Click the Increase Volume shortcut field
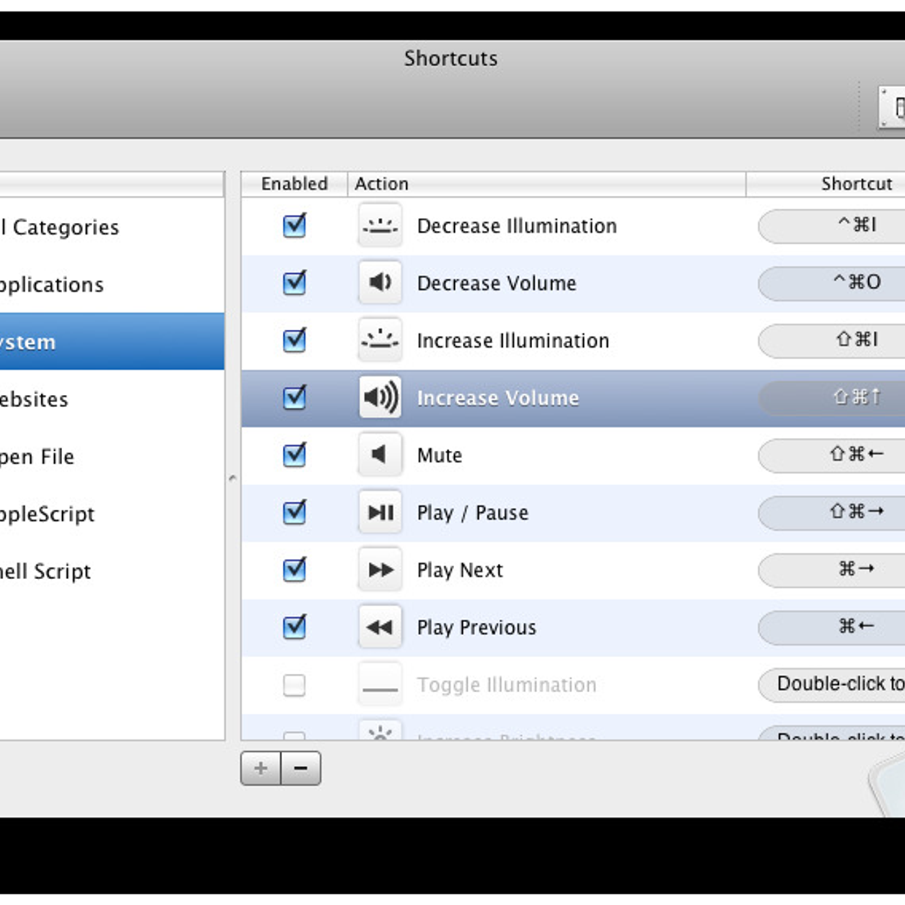 (x=831, y=398)
